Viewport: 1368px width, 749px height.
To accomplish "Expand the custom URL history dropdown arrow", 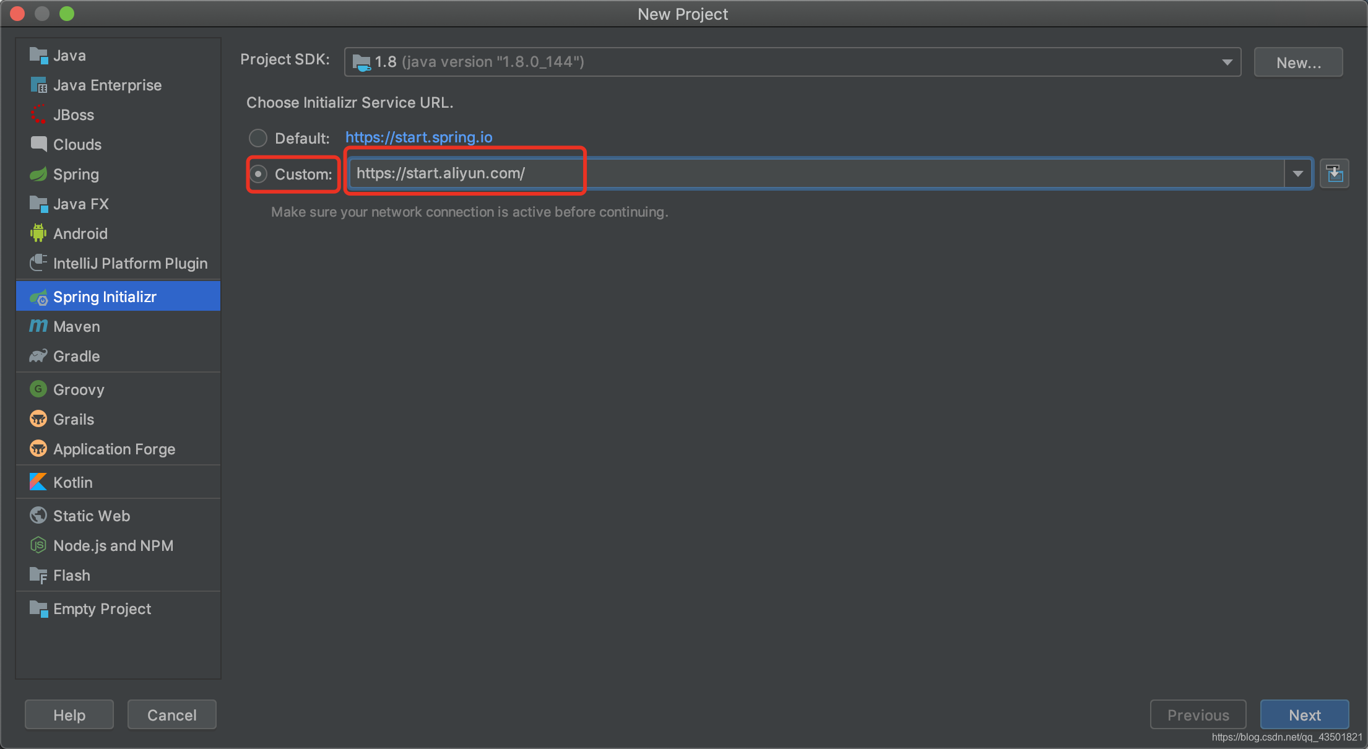I will pyautogui.click(x=1298, y=174).
